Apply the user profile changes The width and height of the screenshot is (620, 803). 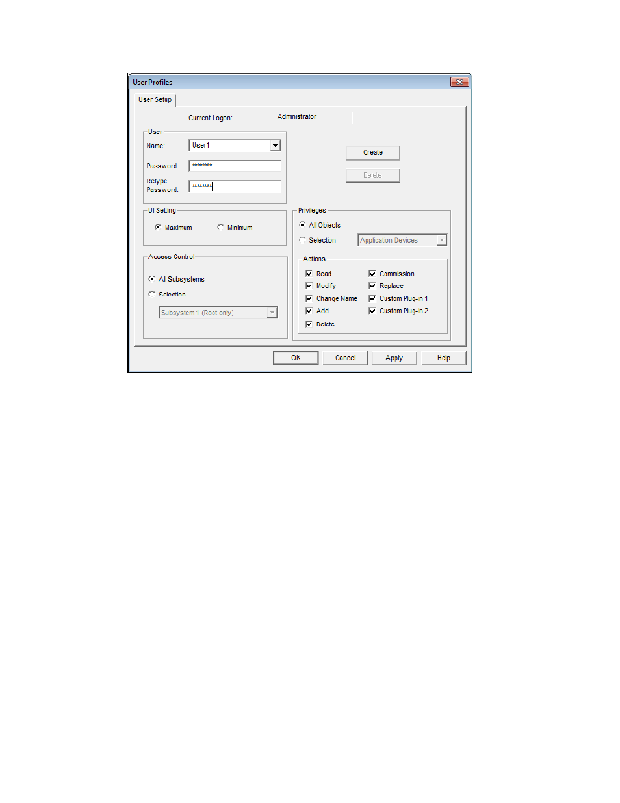click(x=394, y=358)
